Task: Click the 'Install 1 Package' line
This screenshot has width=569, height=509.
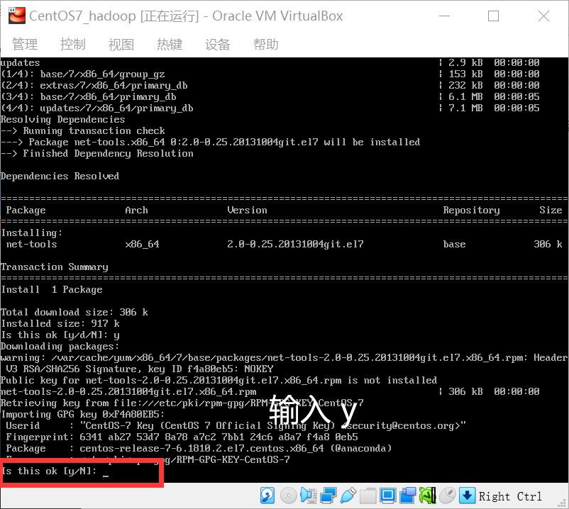Action: click(52, 290)
